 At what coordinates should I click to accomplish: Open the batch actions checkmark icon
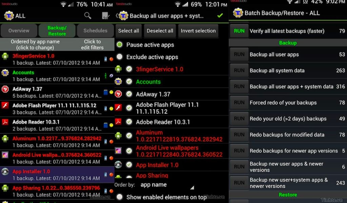[x=106, y=16]
